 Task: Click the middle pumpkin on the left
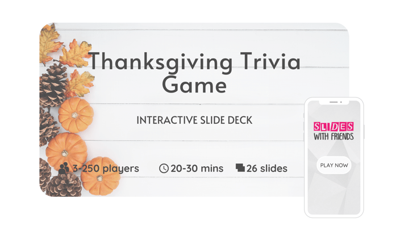pyautogui.click(x=66, y=152)
